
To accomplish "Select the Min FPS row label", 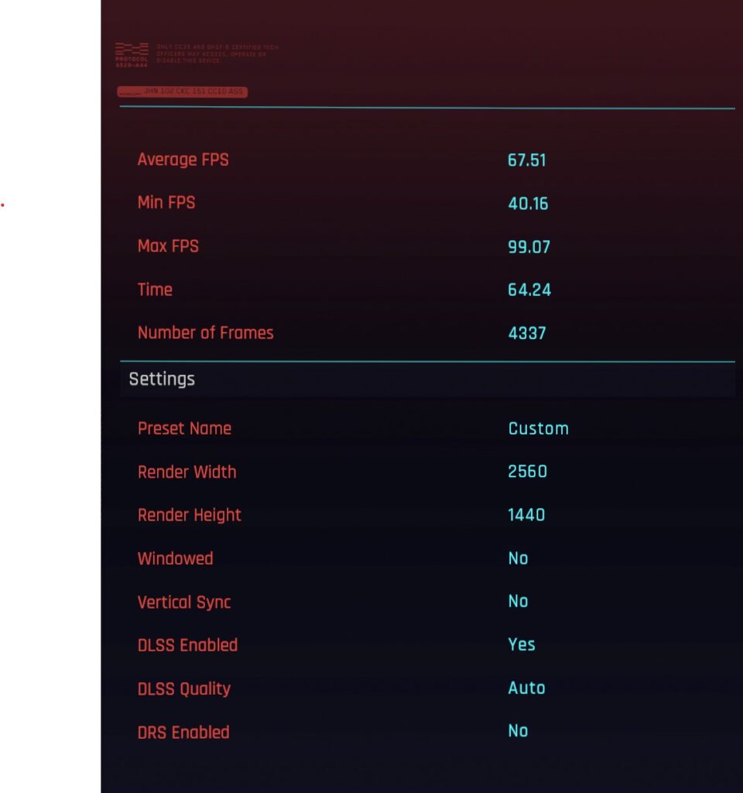I will 166,203.
